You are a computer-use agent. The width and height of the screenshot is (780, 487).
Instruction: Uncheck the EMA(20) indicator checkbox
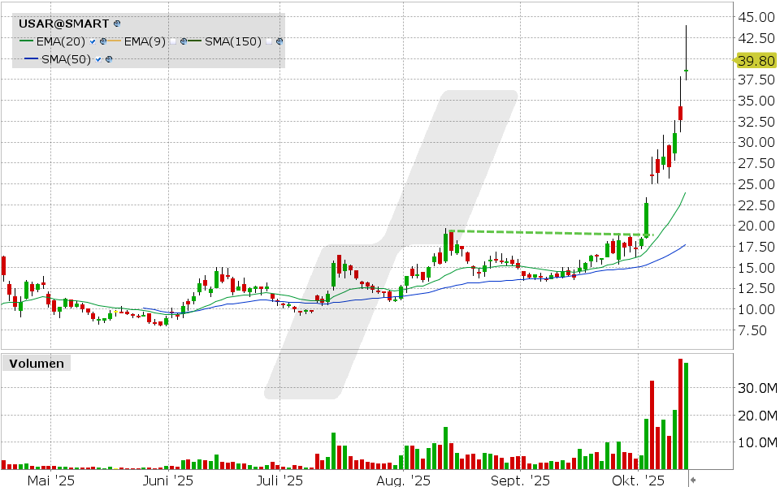(x=94, y=41)
